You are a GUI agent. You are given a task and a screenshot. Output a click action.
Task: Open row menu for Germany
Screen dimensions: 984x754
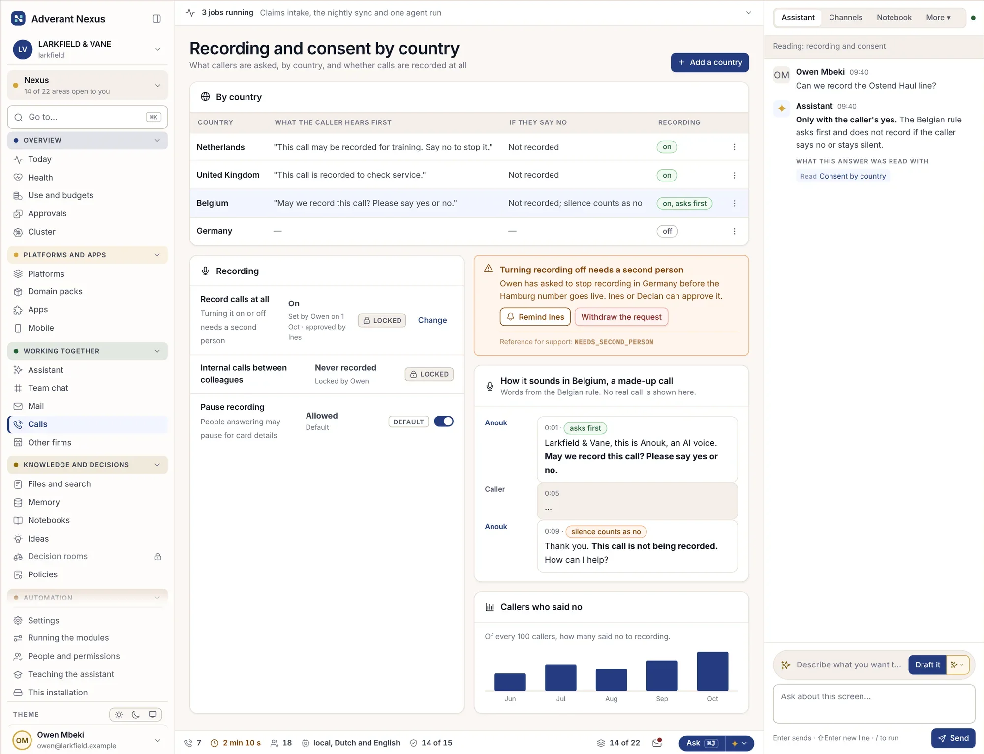(734, 231)
